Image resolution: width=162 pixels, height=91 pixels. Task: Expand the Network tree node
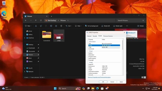coord(25,72)
